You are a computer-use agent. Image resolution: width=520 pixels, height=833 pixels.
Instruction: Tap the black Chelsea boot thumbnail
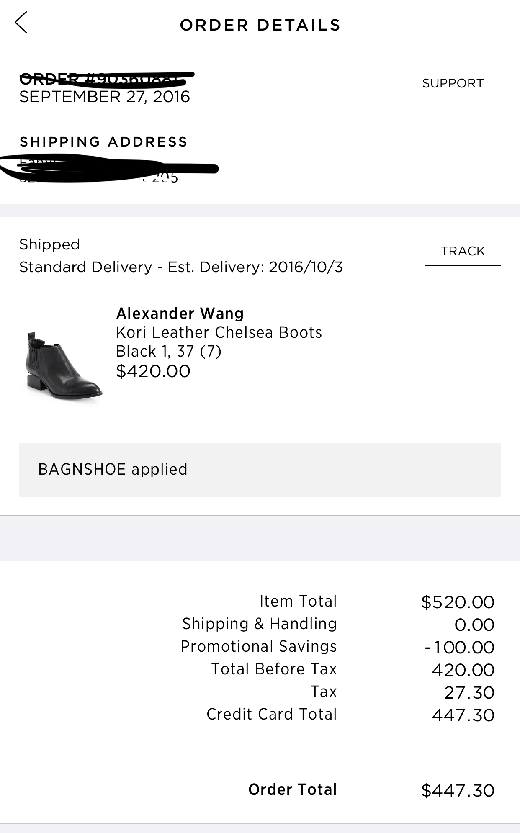64,365
